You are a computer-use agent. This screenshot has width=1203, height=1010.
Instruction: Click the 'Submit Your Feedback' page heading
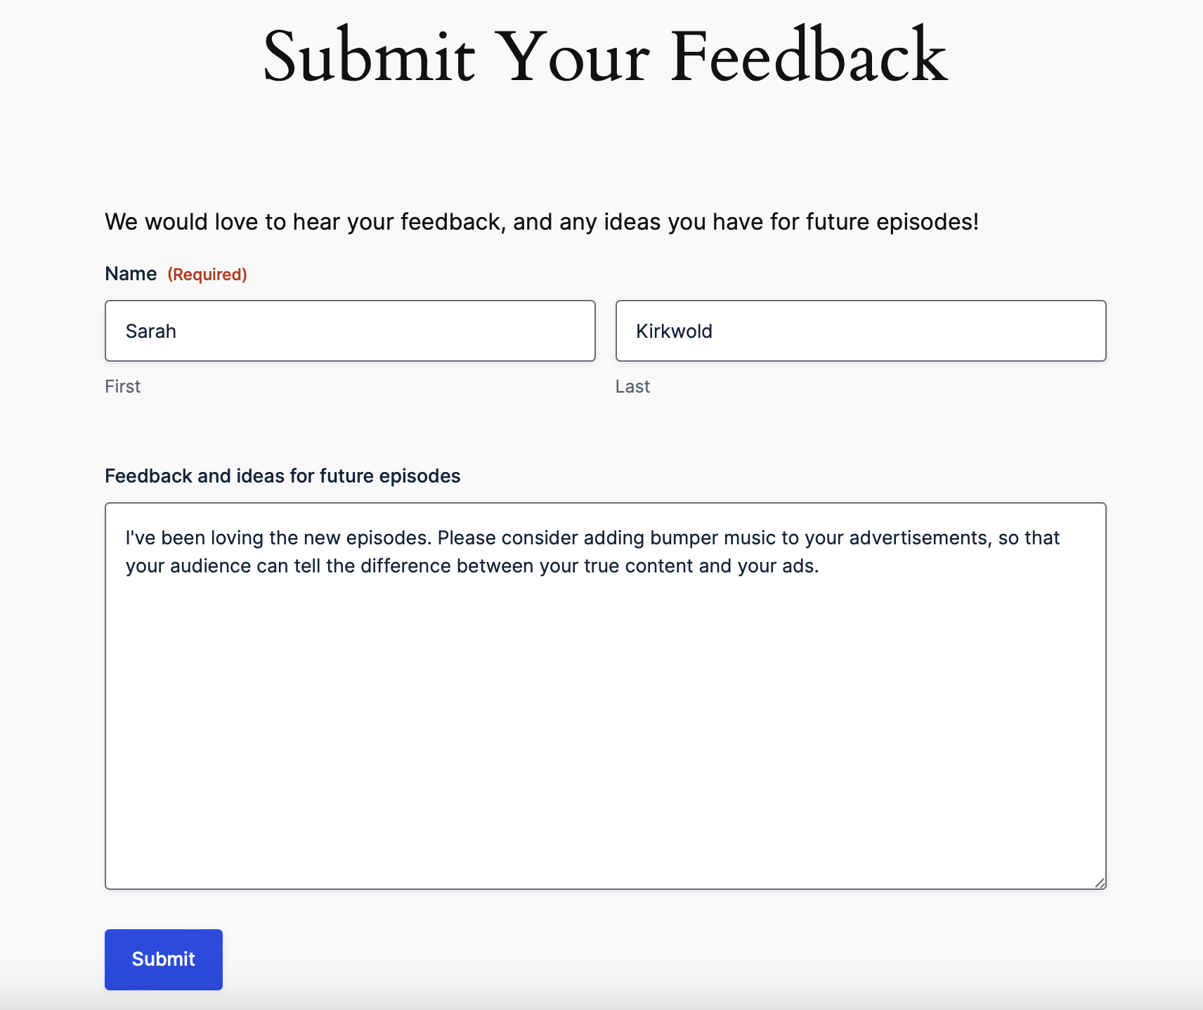[x=605, y=57]
